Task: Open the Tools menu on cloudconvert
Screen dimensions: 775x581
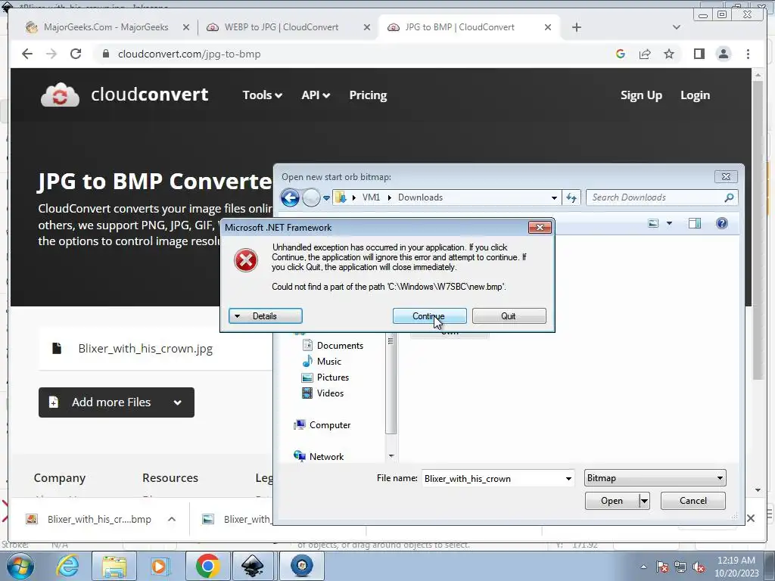Action: click(x=262, y=95)
